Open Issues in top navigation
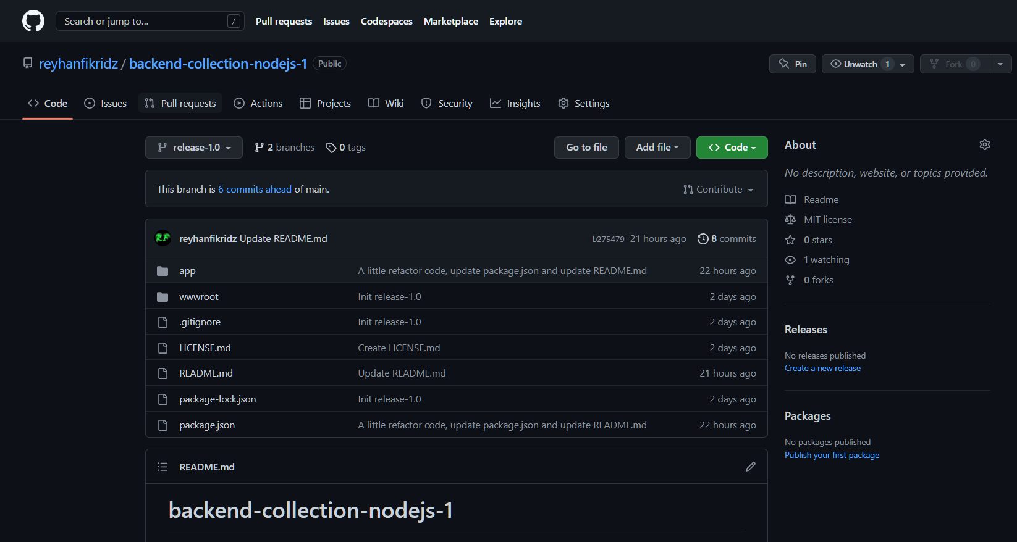 pyautogui.click(x=336, y=21)
